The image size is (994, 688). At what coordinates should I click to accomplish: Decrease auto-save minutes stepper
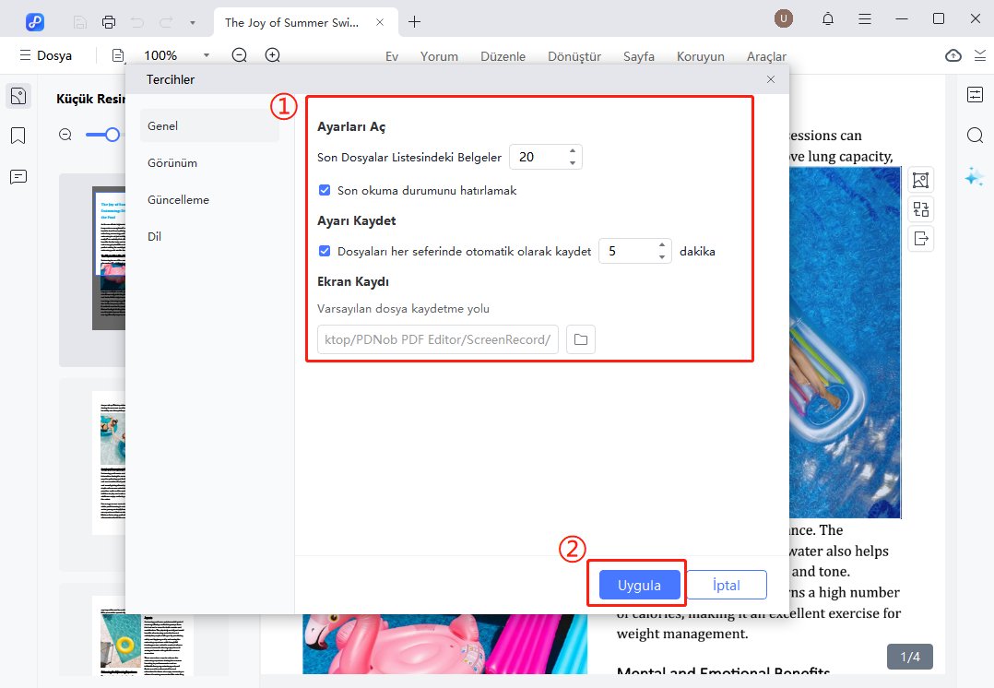click(x=662, y=256)
